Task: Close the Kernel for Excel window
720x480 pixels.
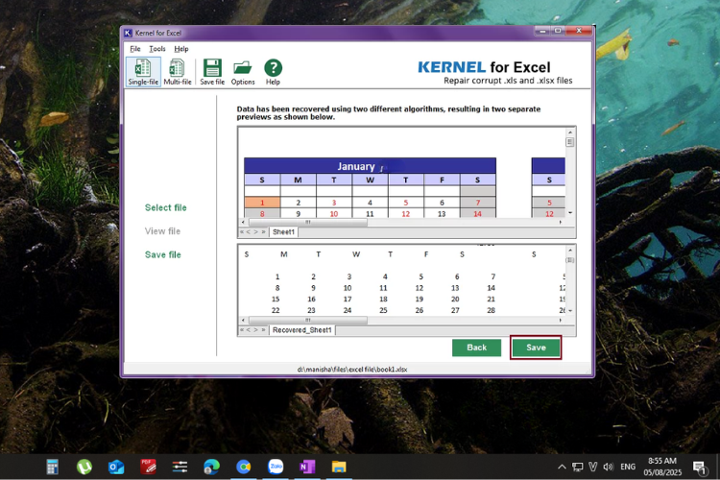Action: click(x=579, y=31)
